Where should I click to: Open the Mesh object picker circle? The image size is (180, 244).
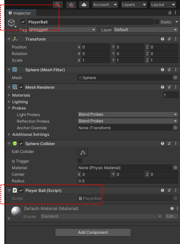pos(175,77)
